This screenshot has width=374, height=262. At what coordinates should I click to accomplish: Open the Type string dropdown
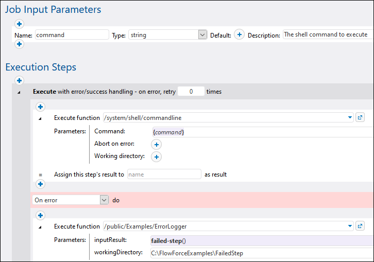[202, 35]
